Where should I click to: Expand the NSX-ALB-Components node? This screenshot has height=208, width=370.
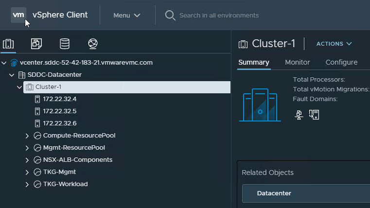[27, 160]
